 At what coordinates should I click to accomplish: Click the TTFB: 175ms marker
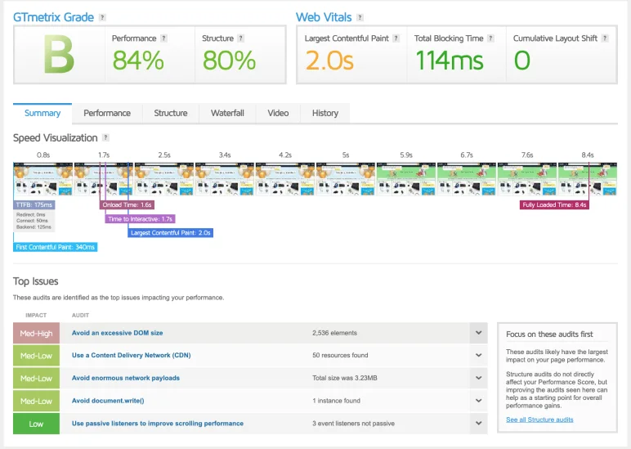34,205
